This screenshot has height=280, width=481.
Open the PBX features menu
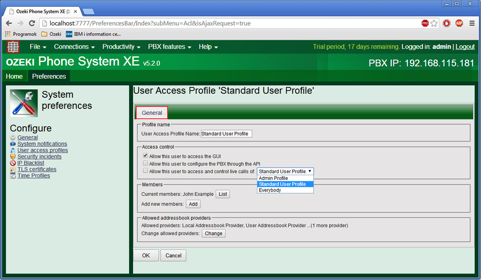click(170, 47)
